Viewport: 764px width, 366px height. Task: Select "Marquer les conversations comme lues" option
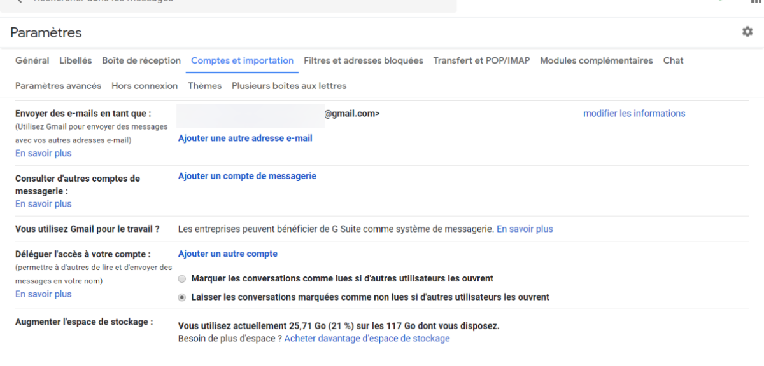pyautogui.click(x=181, y=278)
